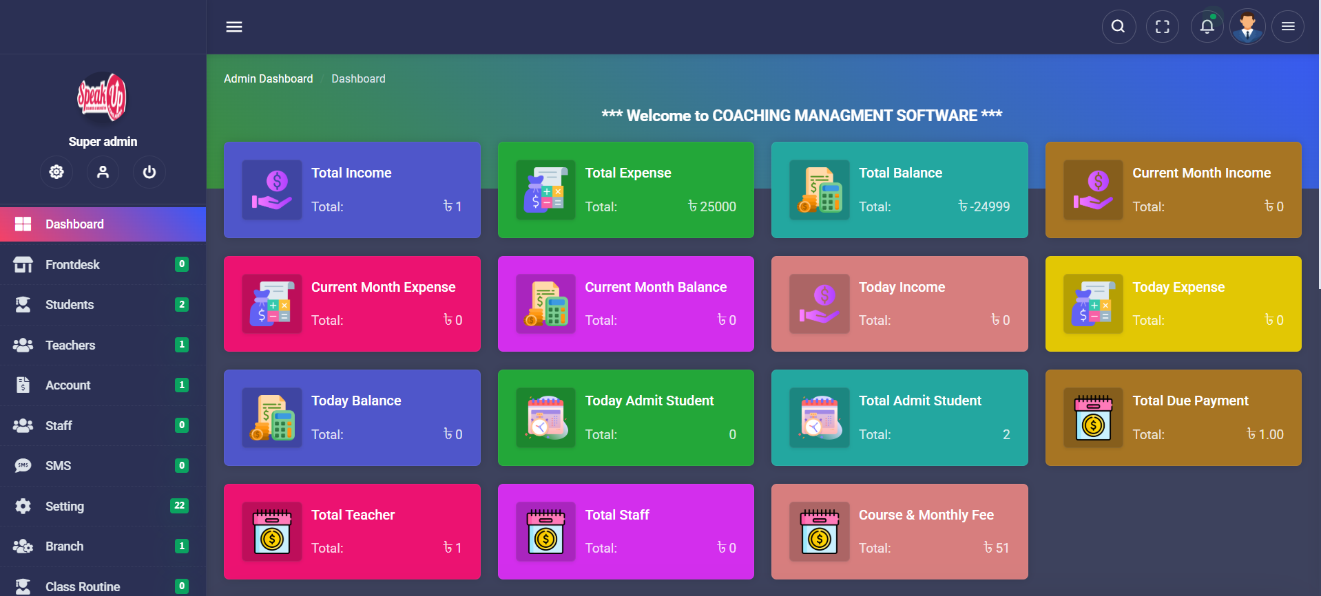Open SMS in the sidebar
The height and width of the screenshot is (596, 1321).
pyautogui.click(x=103, y=466)
